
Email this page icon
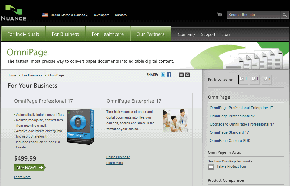[x=181, y=75]
